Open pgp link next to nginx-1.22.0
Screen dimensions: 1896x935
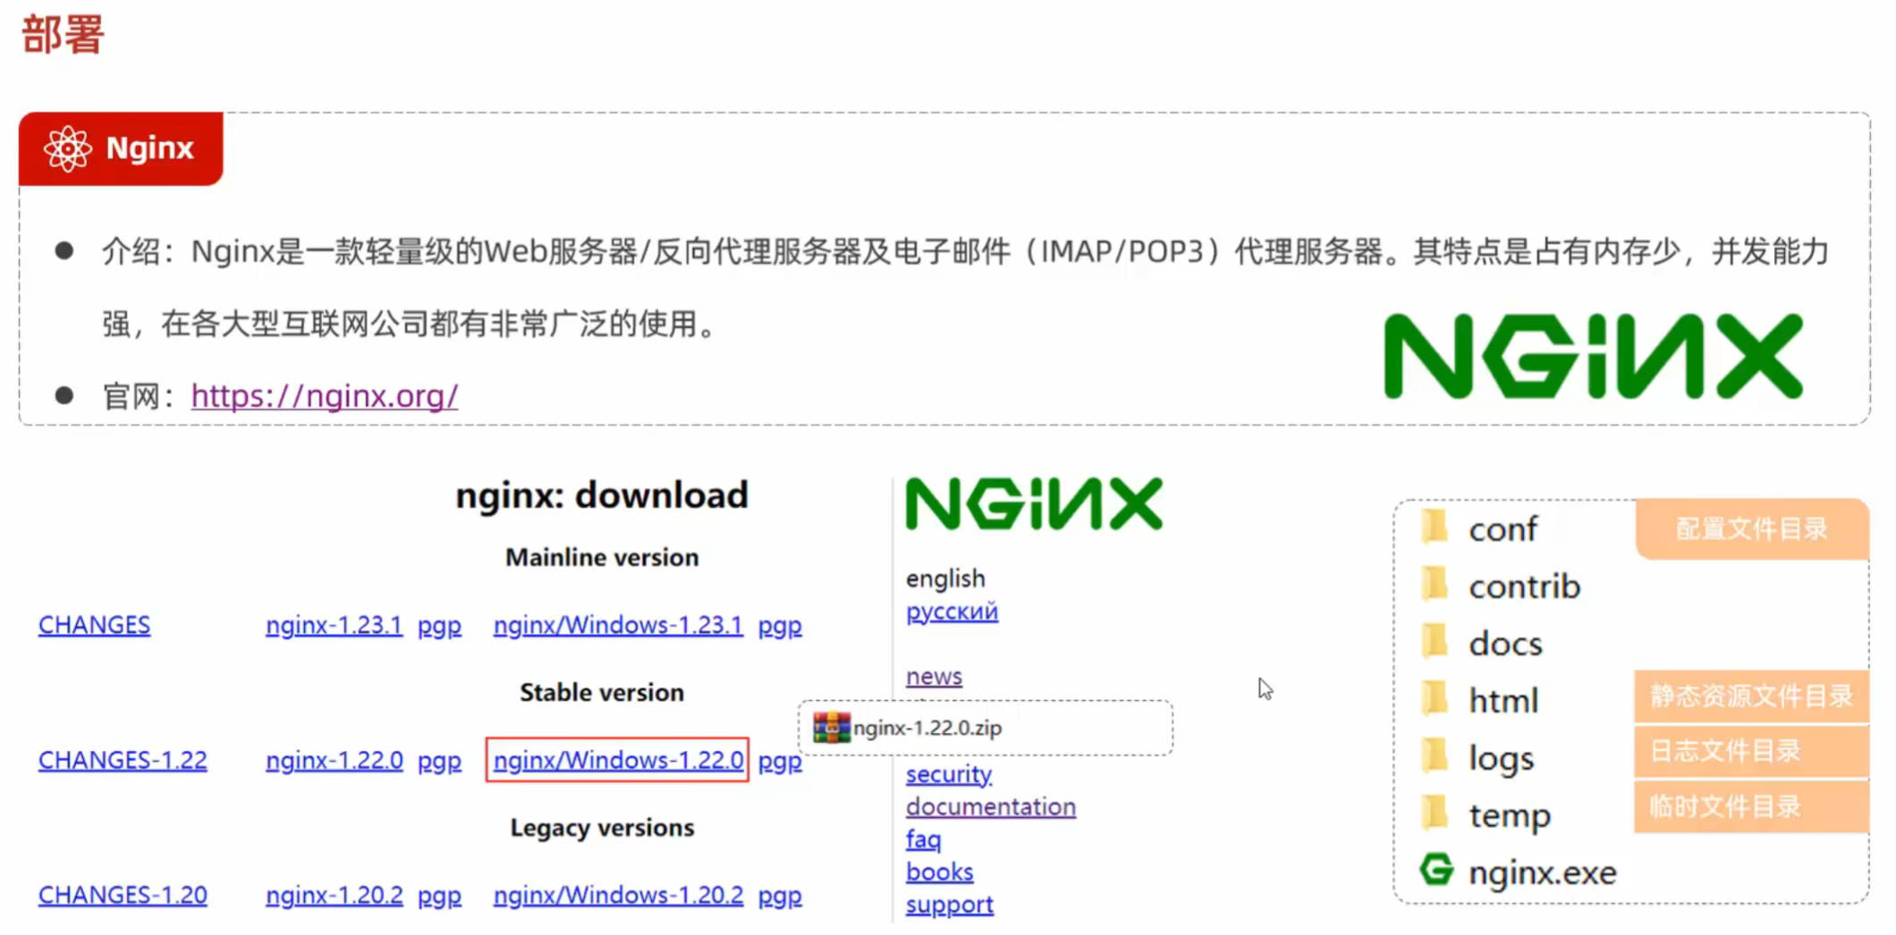439,760
